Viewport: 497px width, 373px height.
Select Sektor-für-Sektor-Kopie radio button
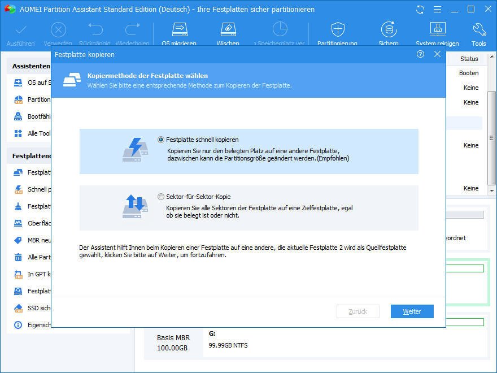(x=161, y=197)
